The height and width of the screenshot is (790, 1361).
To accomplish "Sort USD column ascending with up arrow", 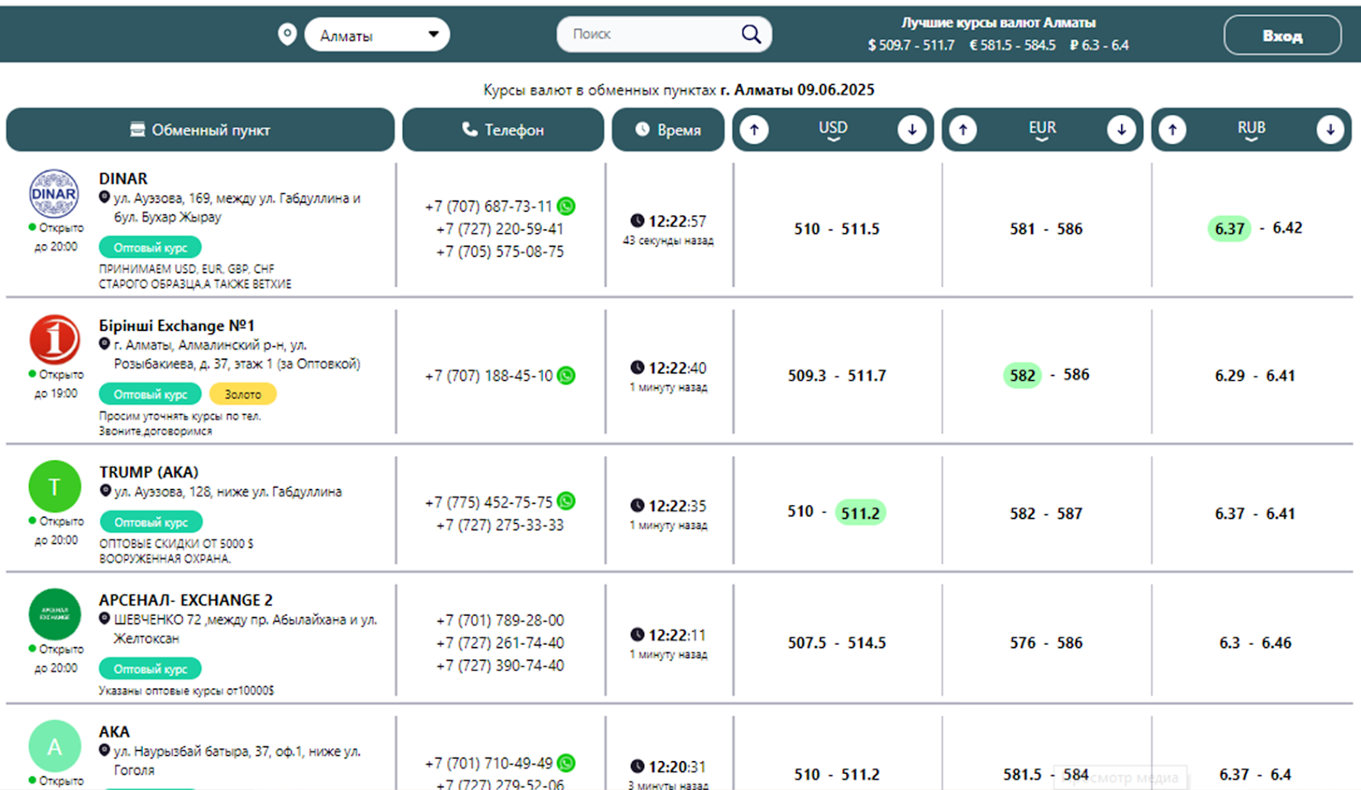I will tap(754, 130).
